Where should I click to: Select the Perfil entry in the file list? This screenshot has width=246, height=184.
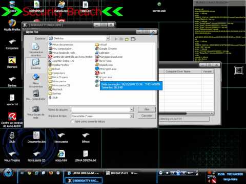(100, 73)
